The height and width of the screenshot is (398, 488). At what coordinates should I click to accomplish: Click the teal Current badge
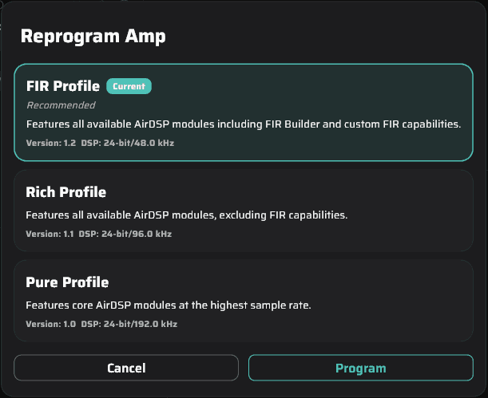click(129, 86)
